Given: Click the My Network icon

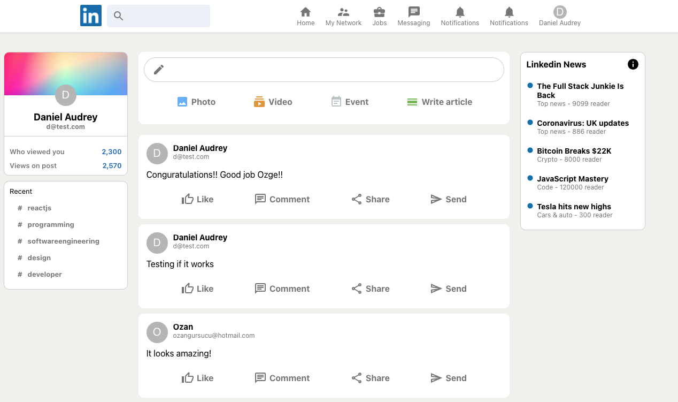Looking at the screenshot, I should [x=343, y=12].
